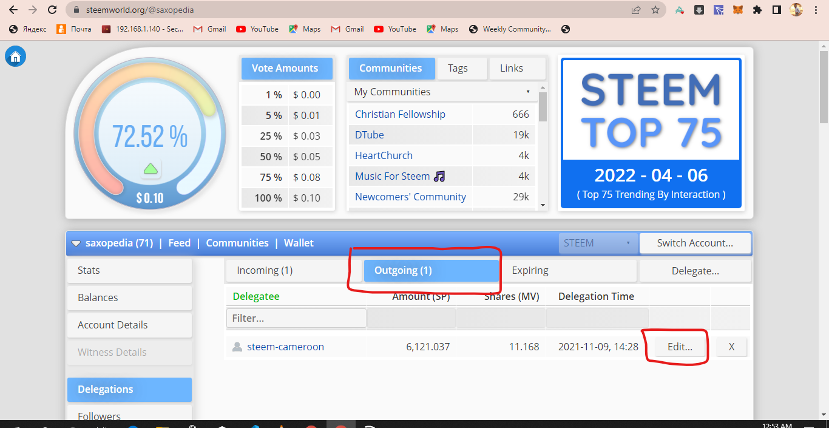Open the Balances sidebar section
Viewport: 829px width, 428px height.
129,298
